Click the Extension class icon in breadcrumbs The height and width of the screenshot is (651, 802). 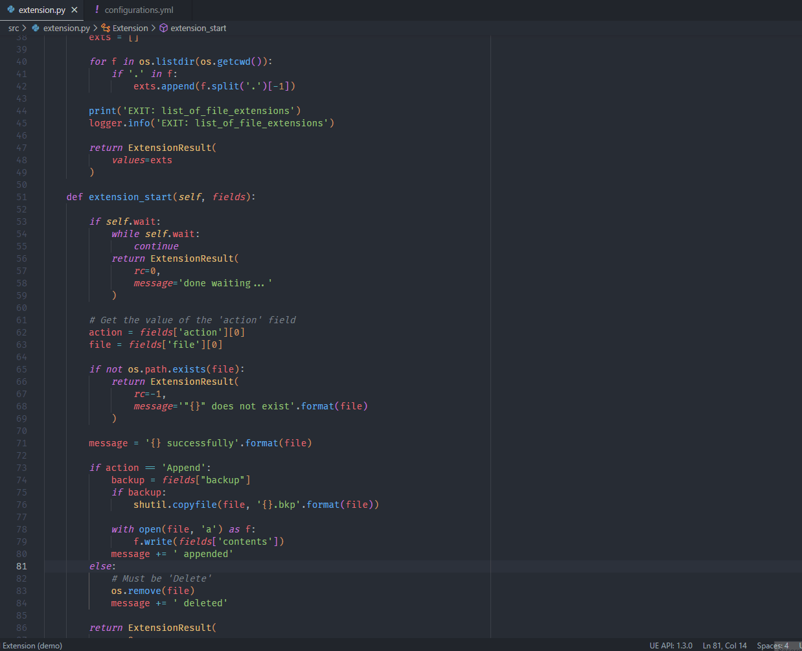(x=106, y=28)
